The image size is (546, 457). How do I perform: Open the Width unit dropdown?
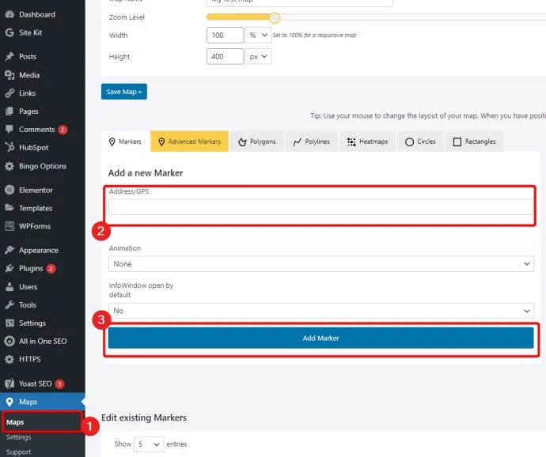pos(259,35)
